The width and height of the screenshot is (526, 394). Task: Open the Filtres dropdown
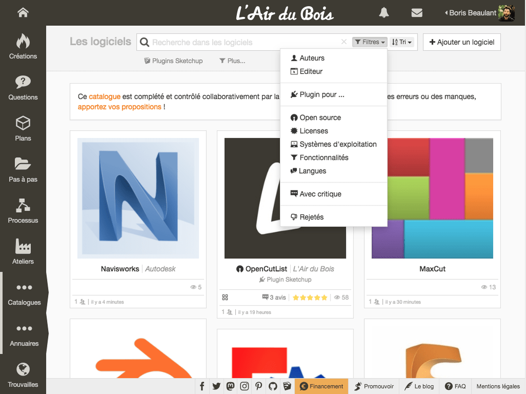pos(370,42)
